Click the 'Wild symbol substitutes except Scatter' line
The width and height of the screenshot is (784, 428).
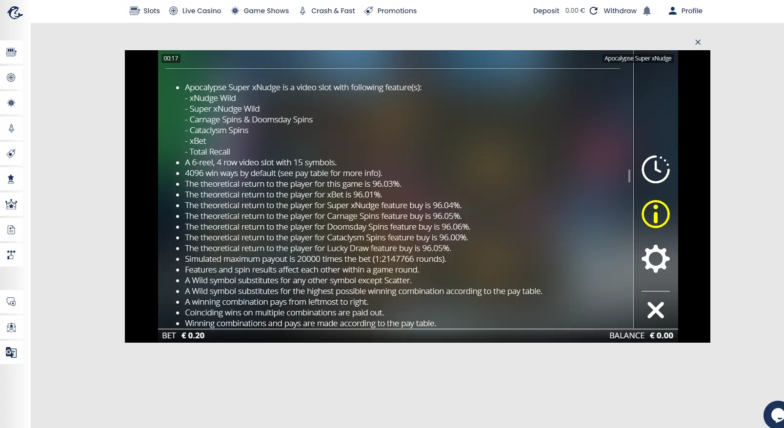(298, 280)
